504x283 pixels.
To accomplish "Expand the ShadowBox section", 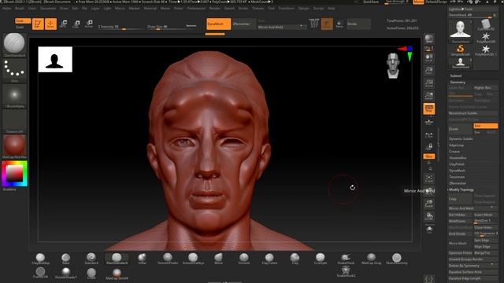I will [x=458, y=158].
